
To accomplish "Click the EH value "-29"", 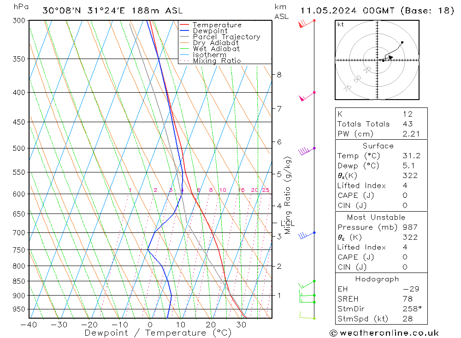I will (411, 289).
